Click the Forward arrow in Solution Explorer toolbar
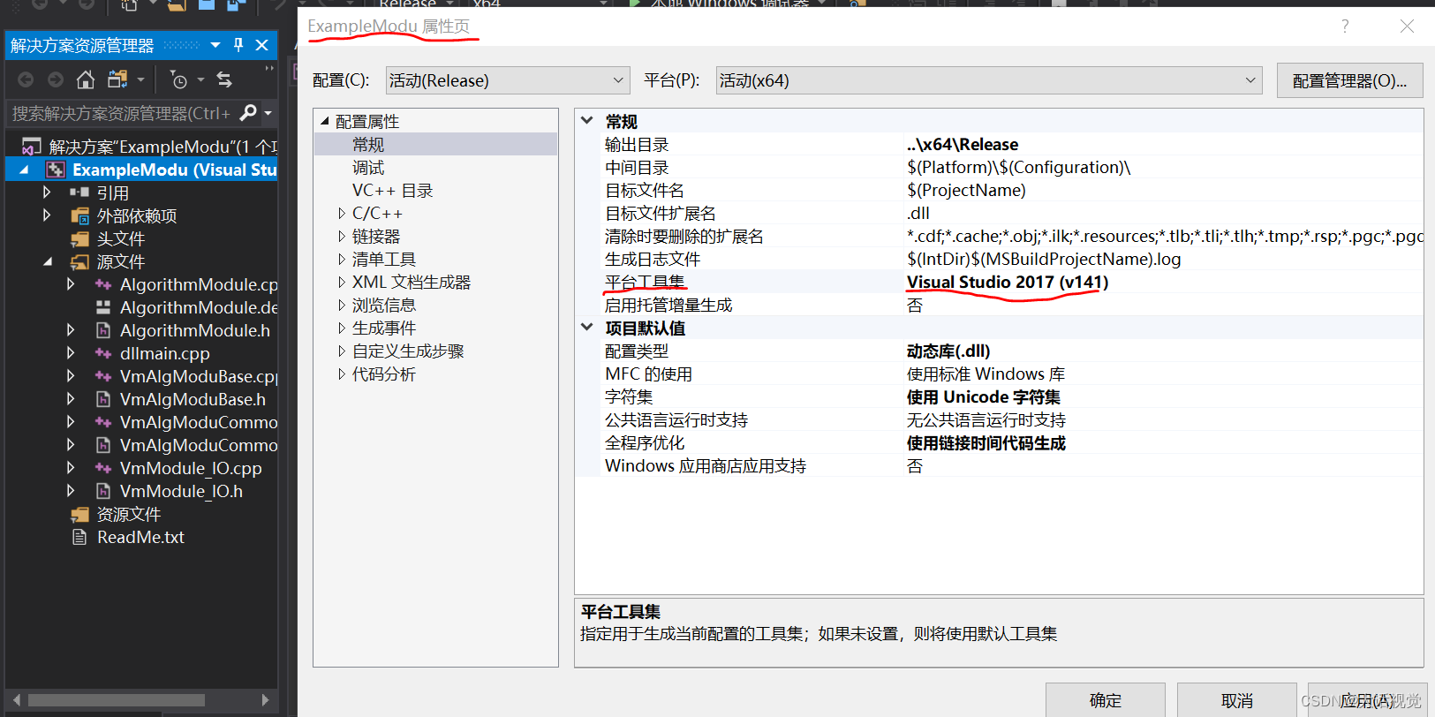 (56, 80)
